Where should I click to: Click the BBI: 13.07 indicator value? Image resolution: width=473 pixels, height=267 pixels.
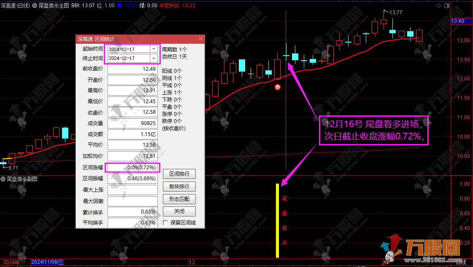(x=83, y=5)
